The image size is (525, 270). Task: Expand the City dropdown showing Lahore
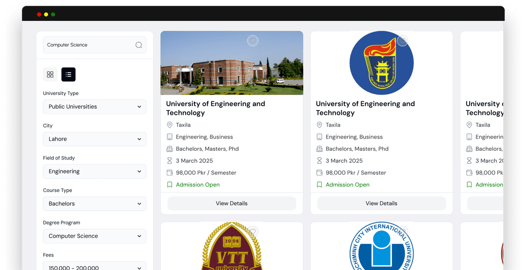94,139
